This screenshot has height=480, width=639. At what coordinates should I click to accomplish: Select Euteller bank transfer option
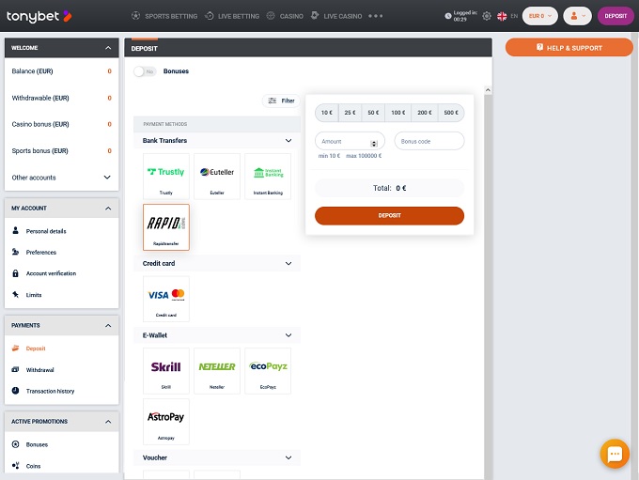[x=217, y=176]
